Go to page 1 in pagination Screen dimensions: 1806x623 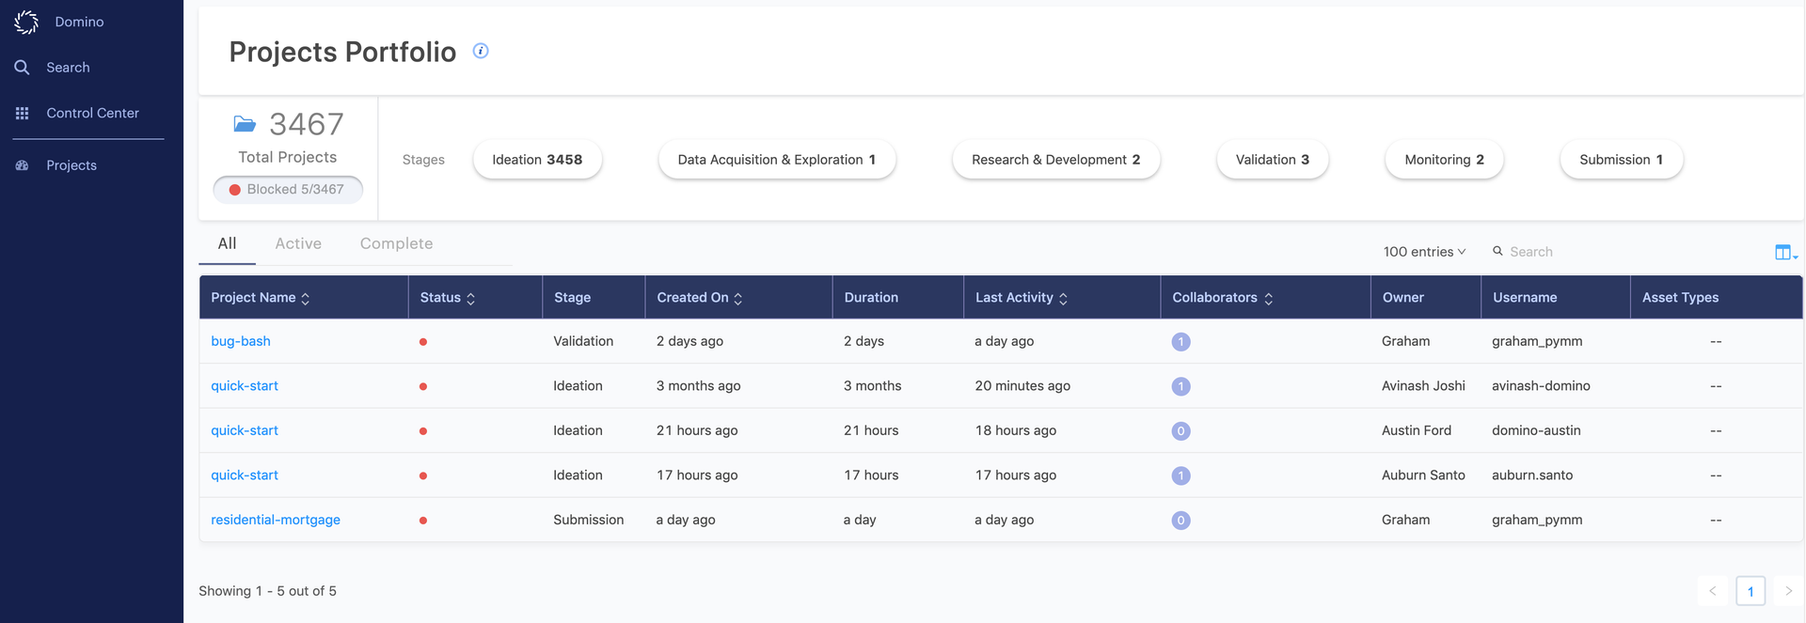click(x=1750, y=591)
